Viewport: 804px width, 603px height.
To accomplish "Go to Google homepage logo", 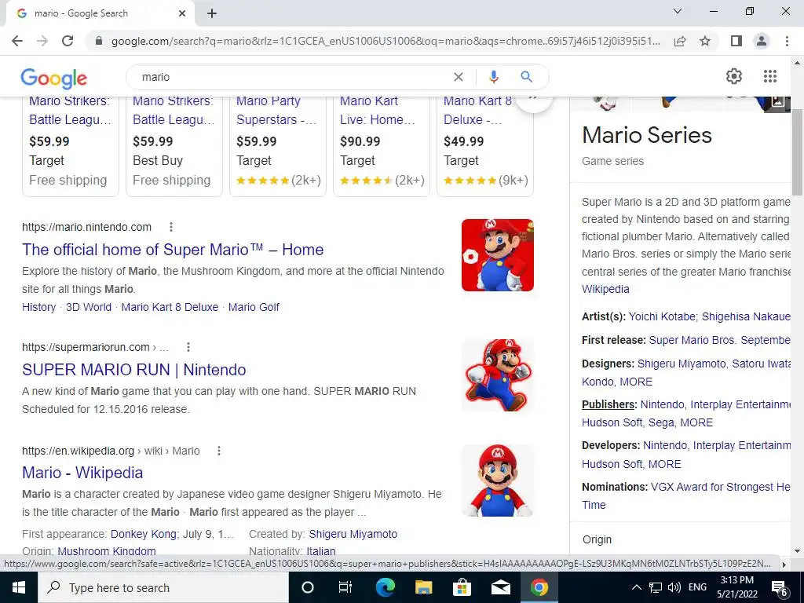I will click(54, 78).
